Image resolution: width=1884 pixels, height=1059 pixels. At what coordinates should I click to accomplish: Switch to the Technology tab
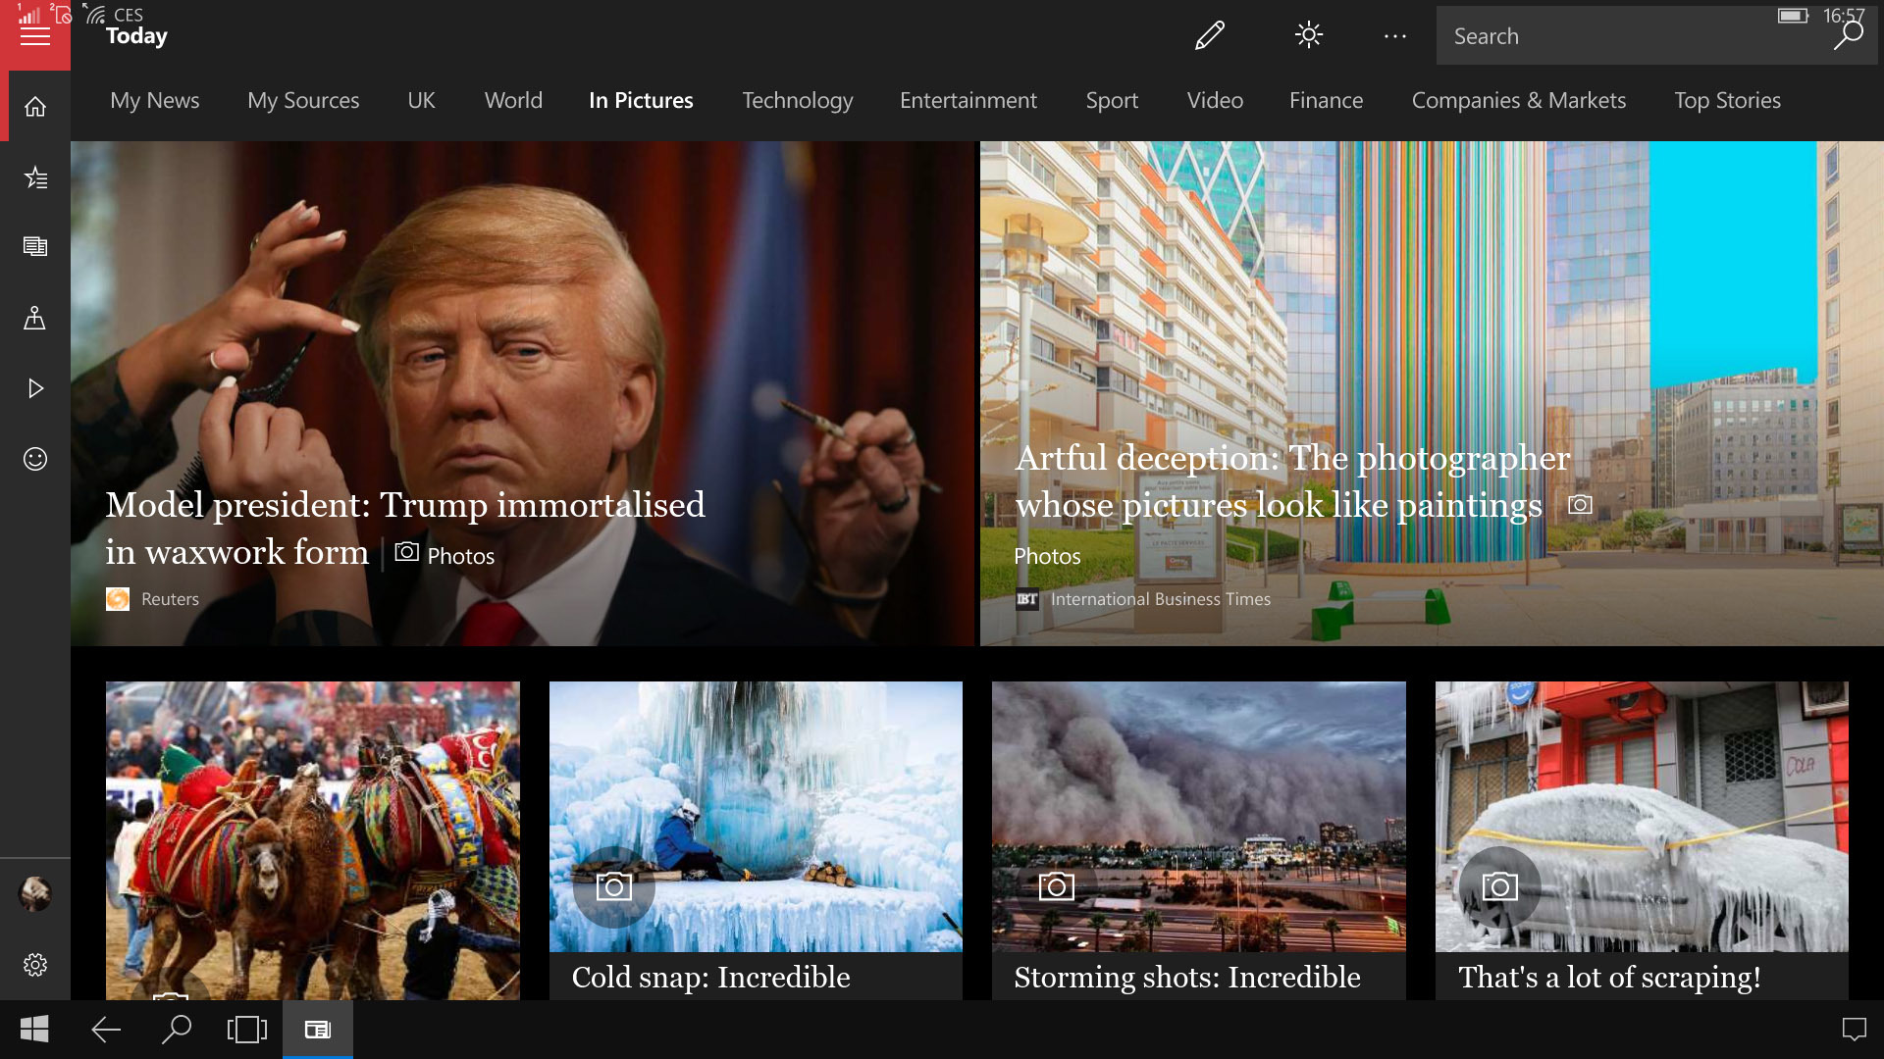[797, 100]
